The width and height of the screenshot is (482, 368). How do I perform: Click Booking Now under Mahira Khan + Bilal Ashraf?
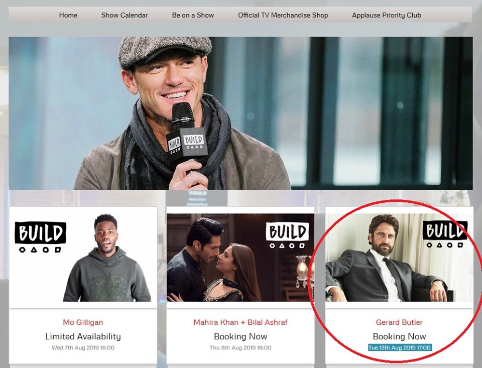tap(240, 336)
